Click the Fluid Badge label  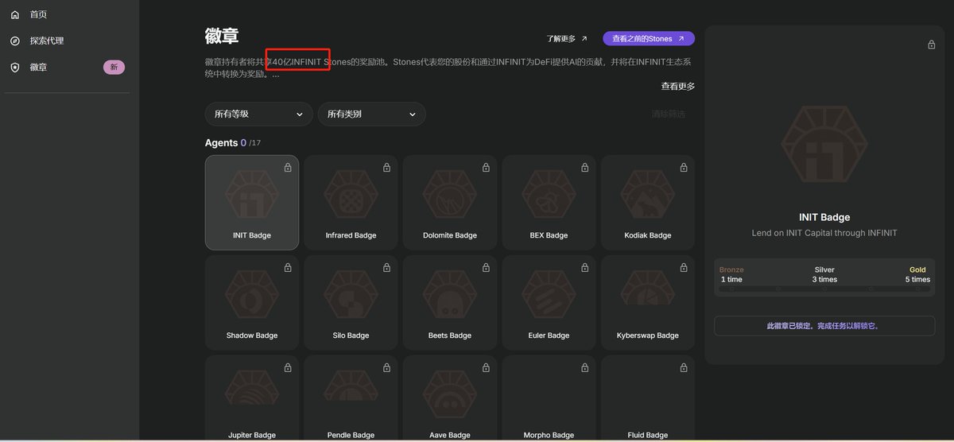tap(648, 436)
